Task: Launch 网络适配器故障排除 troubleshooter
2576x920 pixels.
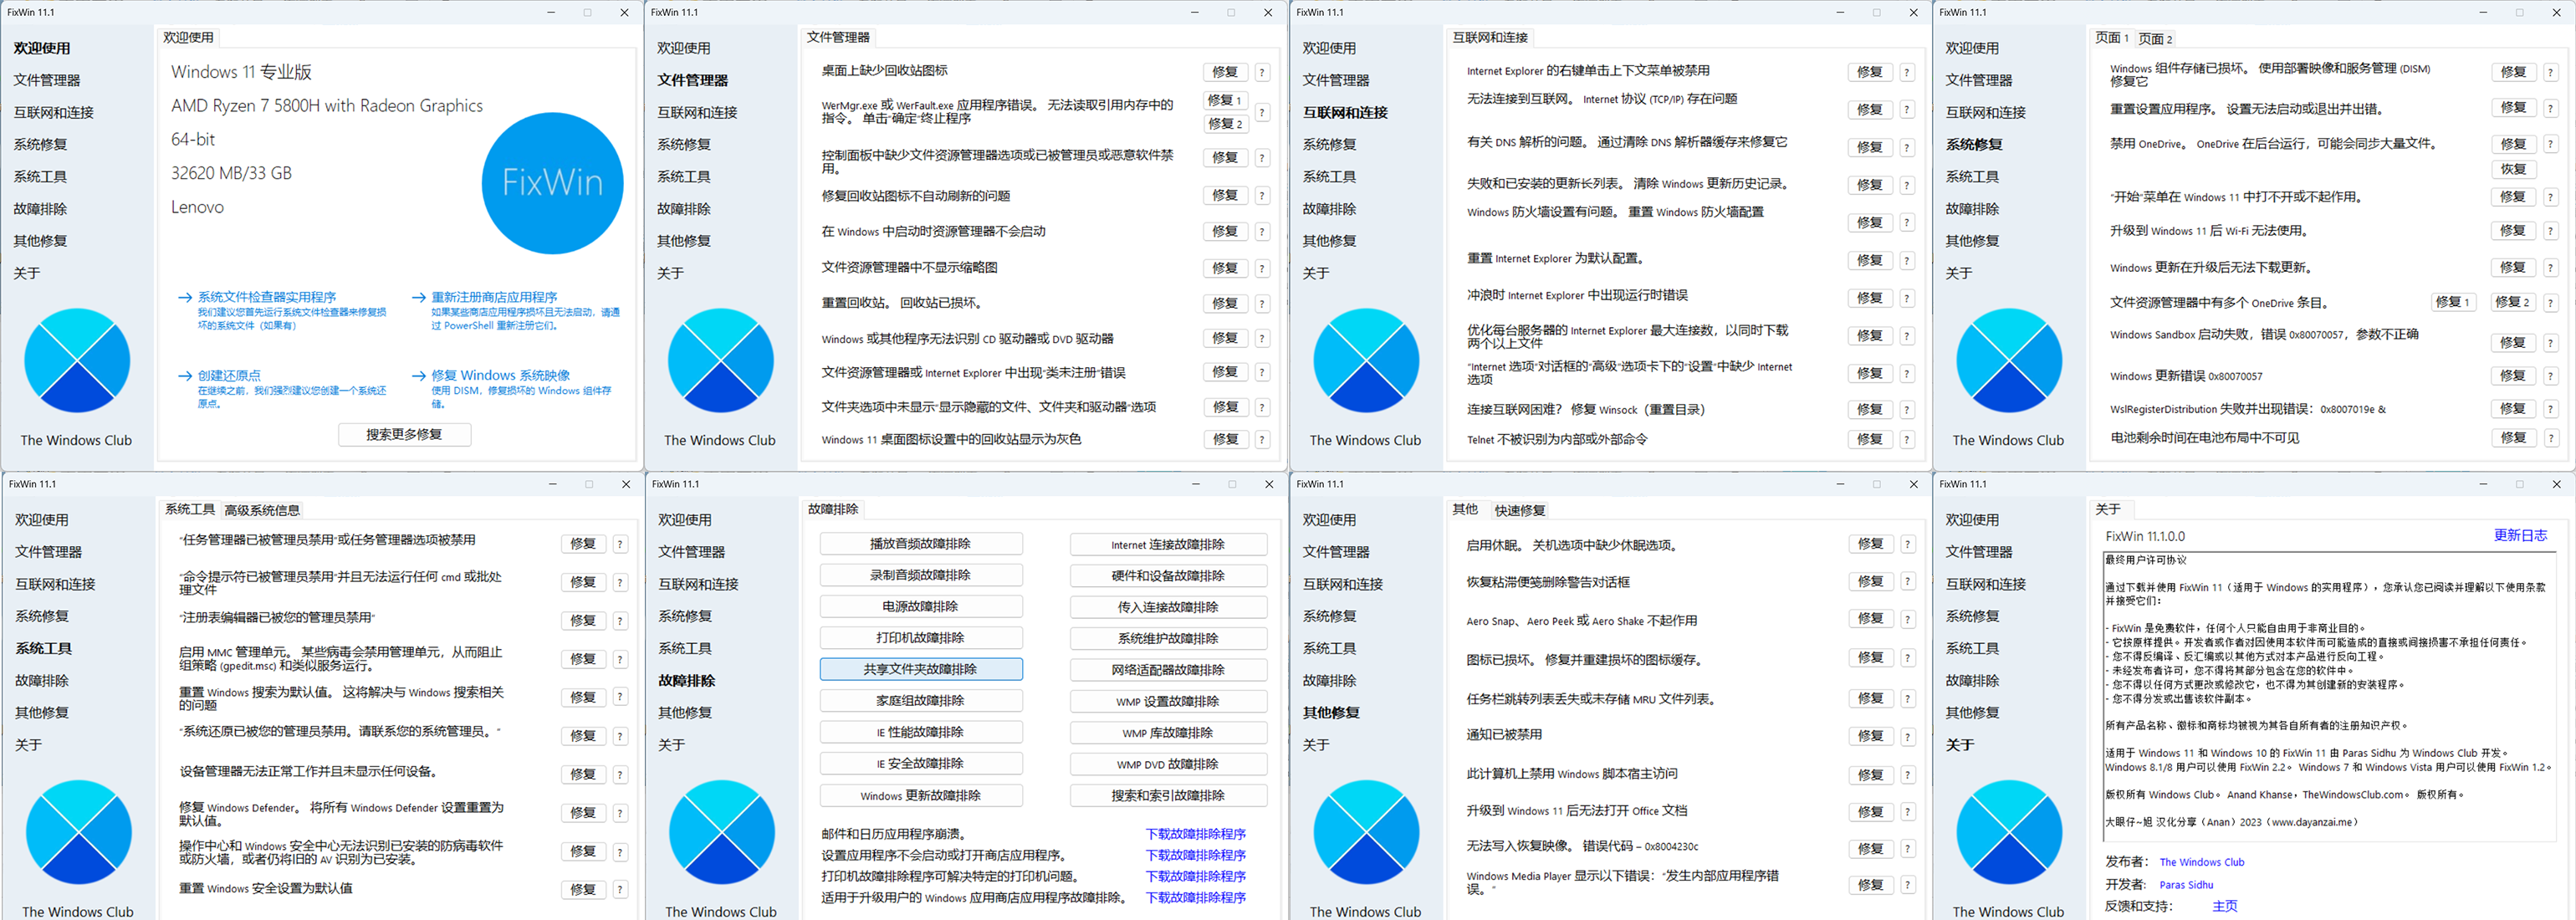Action: pyautogui.click(x=1168, y=670)
